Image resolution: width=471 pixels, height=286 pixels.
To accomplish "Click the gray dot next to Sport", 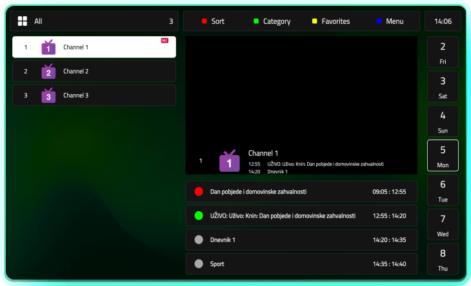I will point(199,263).
